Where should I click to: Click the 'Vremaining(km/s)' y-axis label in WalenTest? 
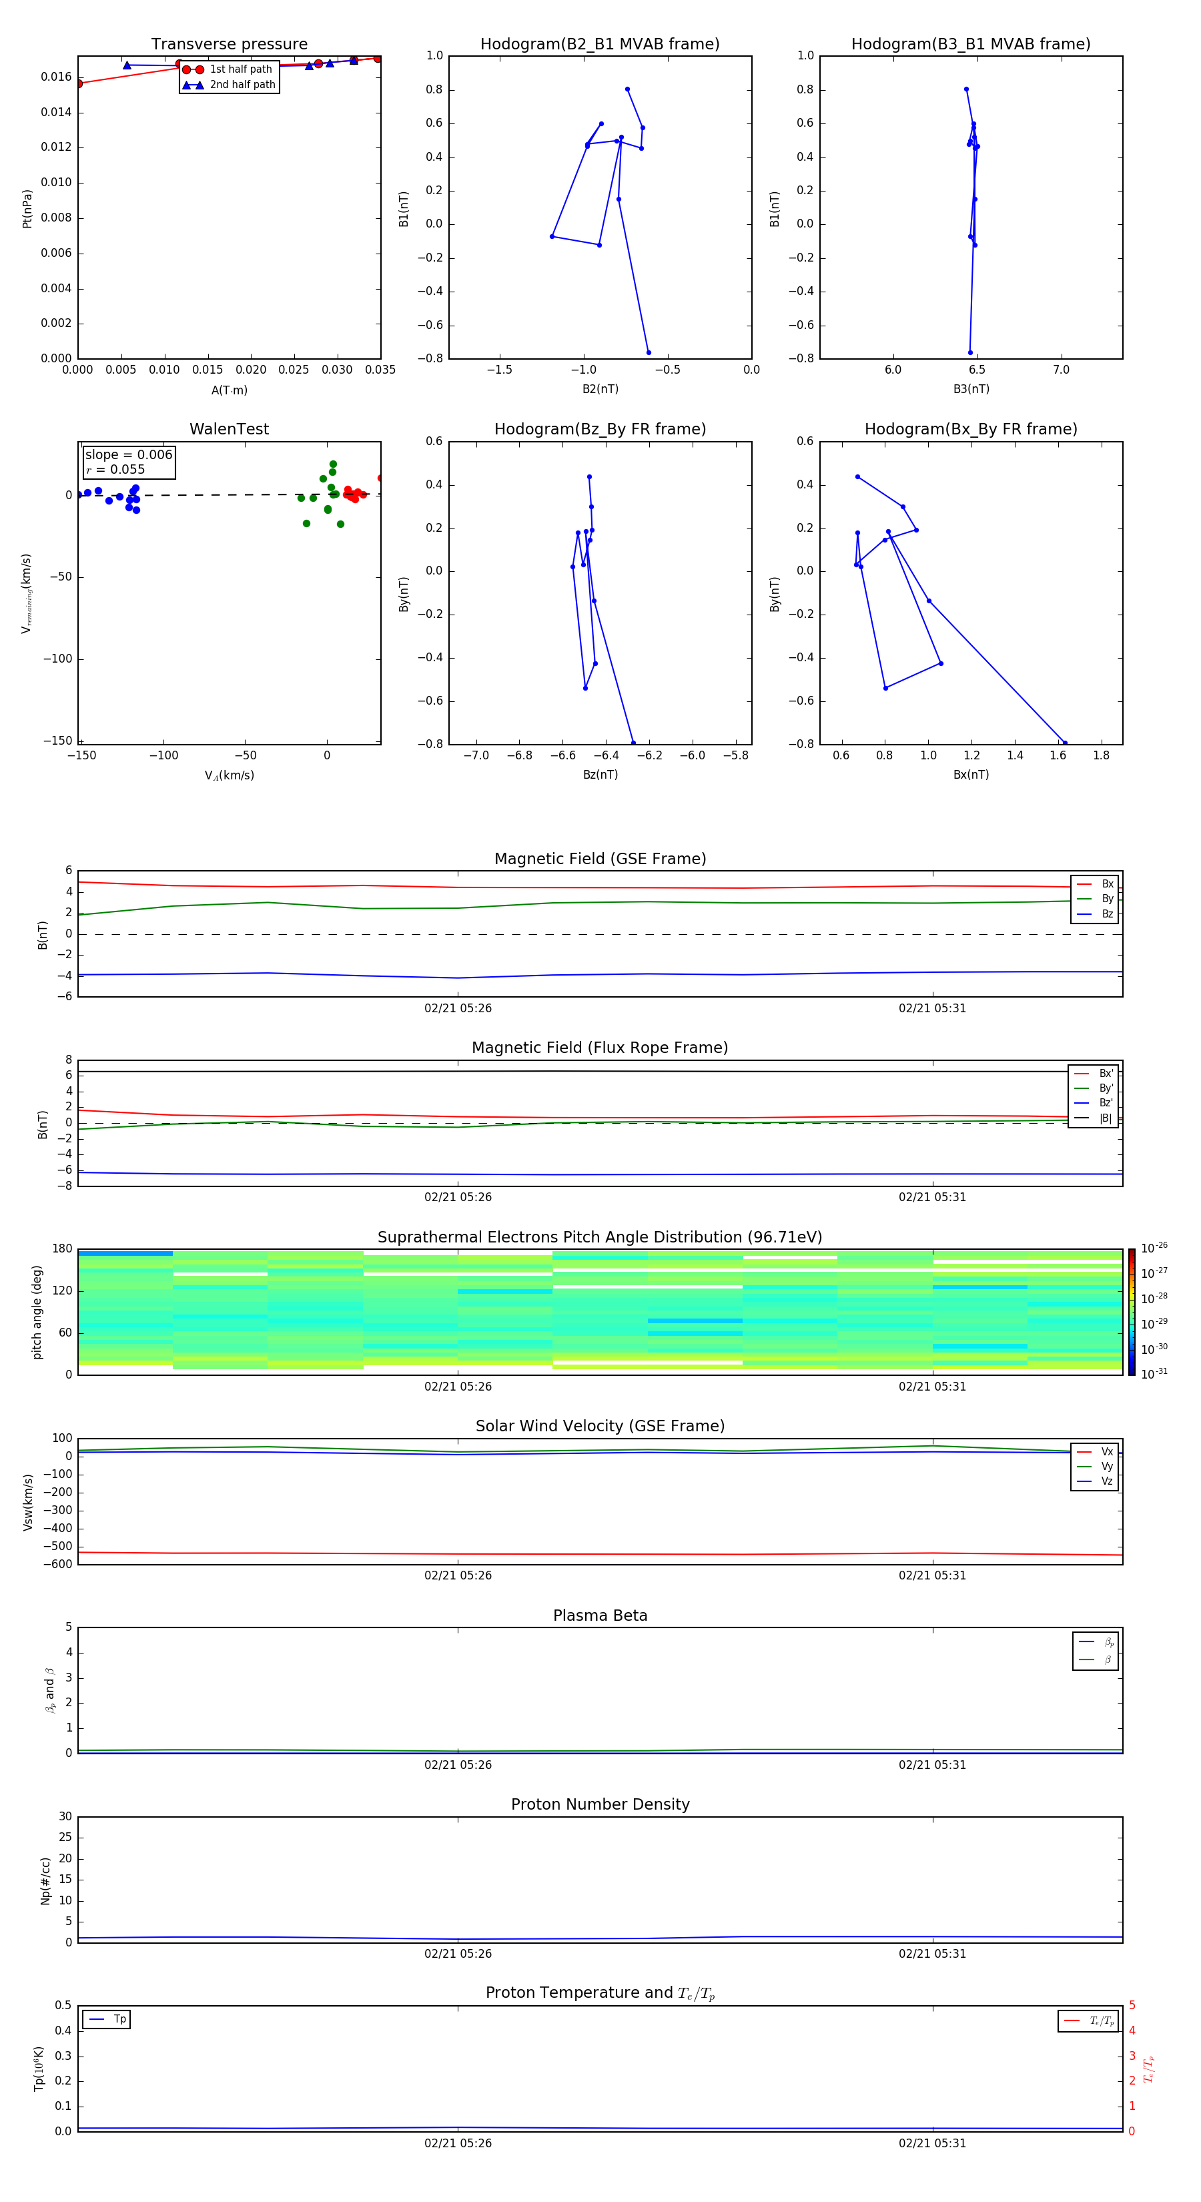coord(27,593)
